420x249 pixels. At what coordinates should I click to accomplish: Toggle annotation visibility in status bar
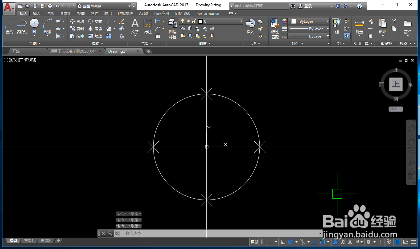pyautogui.click(x=335, y=242)
